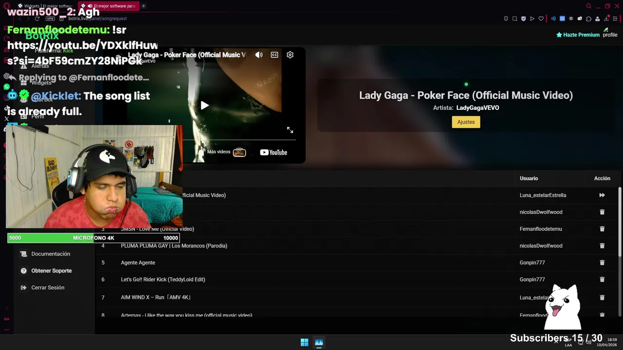Open the extensions puzzle-piece icon
The image size is (623, 350).
pyautogui.click(x=588, y=18)
